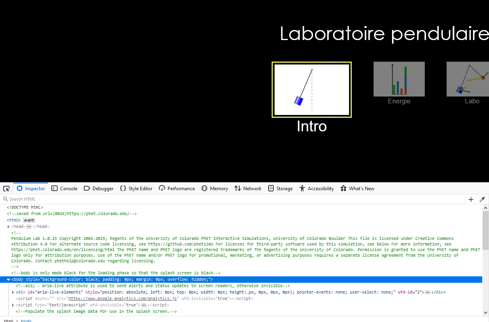Switch to the Inspector tab

(x=31, y=189)
